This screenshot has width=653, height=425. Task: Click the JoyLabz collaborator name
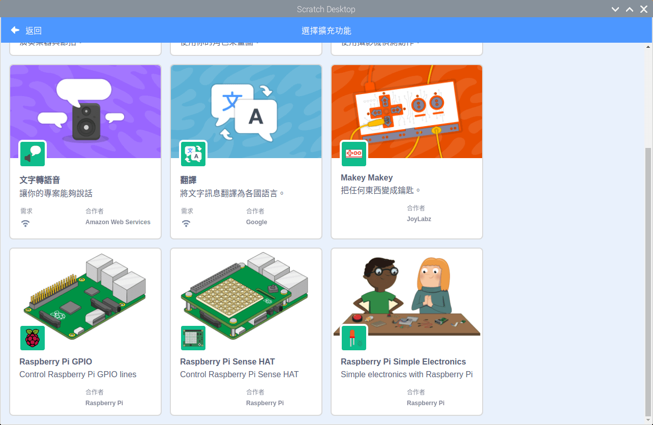(419, 219)
